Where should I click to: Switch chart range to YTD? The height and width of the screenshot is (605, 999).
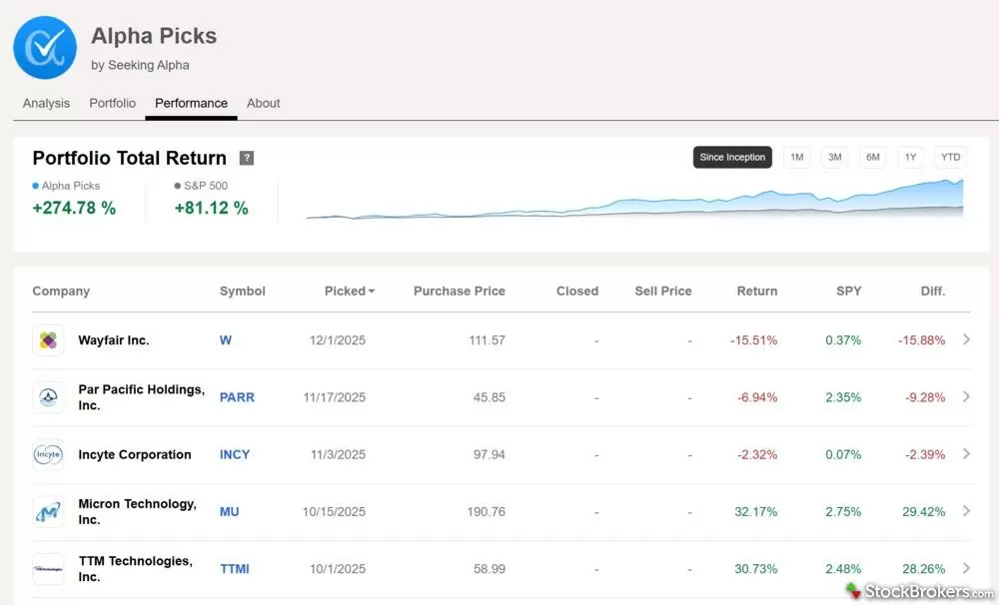tap(950, 158)
